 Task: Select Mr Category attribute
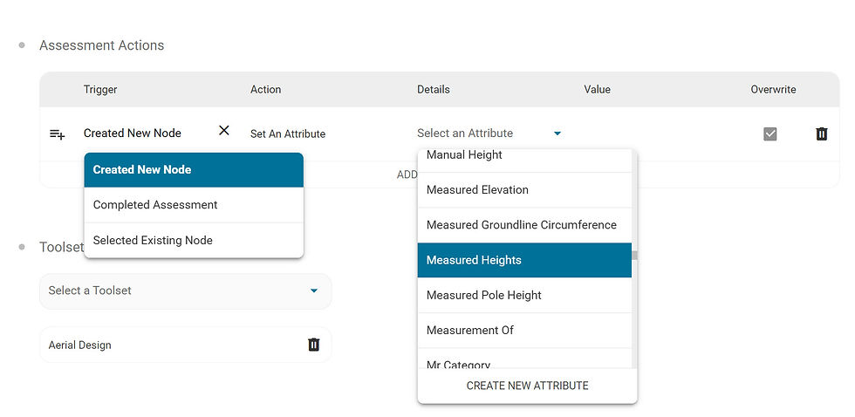(524, 359)
